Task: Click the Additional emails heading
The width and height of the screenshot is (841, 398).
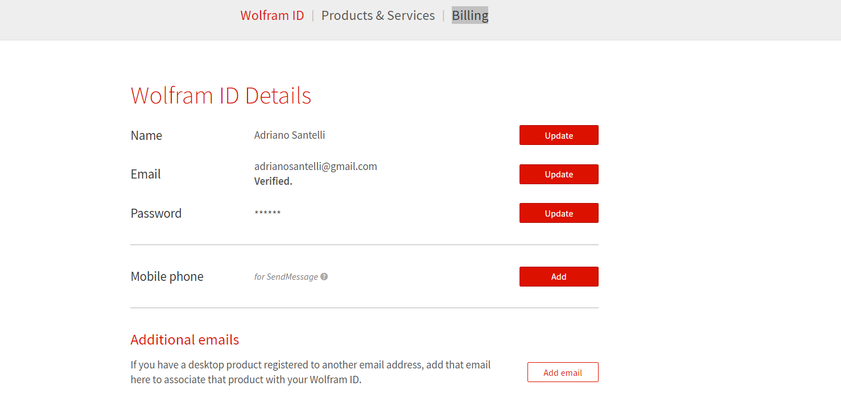Action: pyautogui.click(x=185, y=340)
